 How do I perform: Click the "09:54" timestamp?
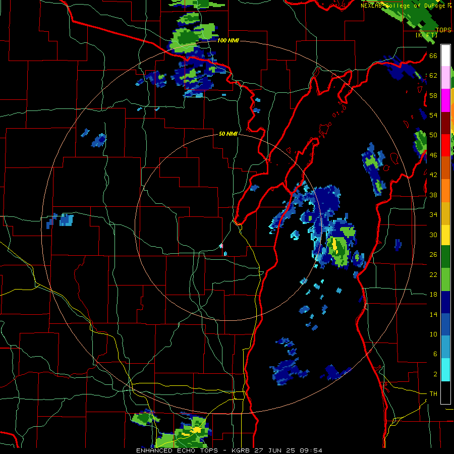click(x=311, y=450)
